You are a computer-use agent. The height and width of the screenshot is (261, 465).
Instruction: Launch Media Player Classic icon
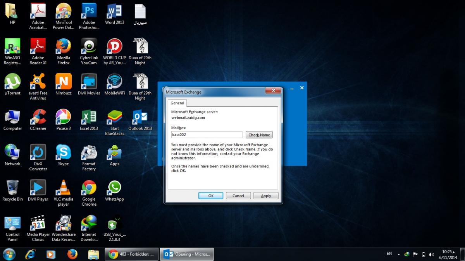pyautogui.click(x=38, y=229)
